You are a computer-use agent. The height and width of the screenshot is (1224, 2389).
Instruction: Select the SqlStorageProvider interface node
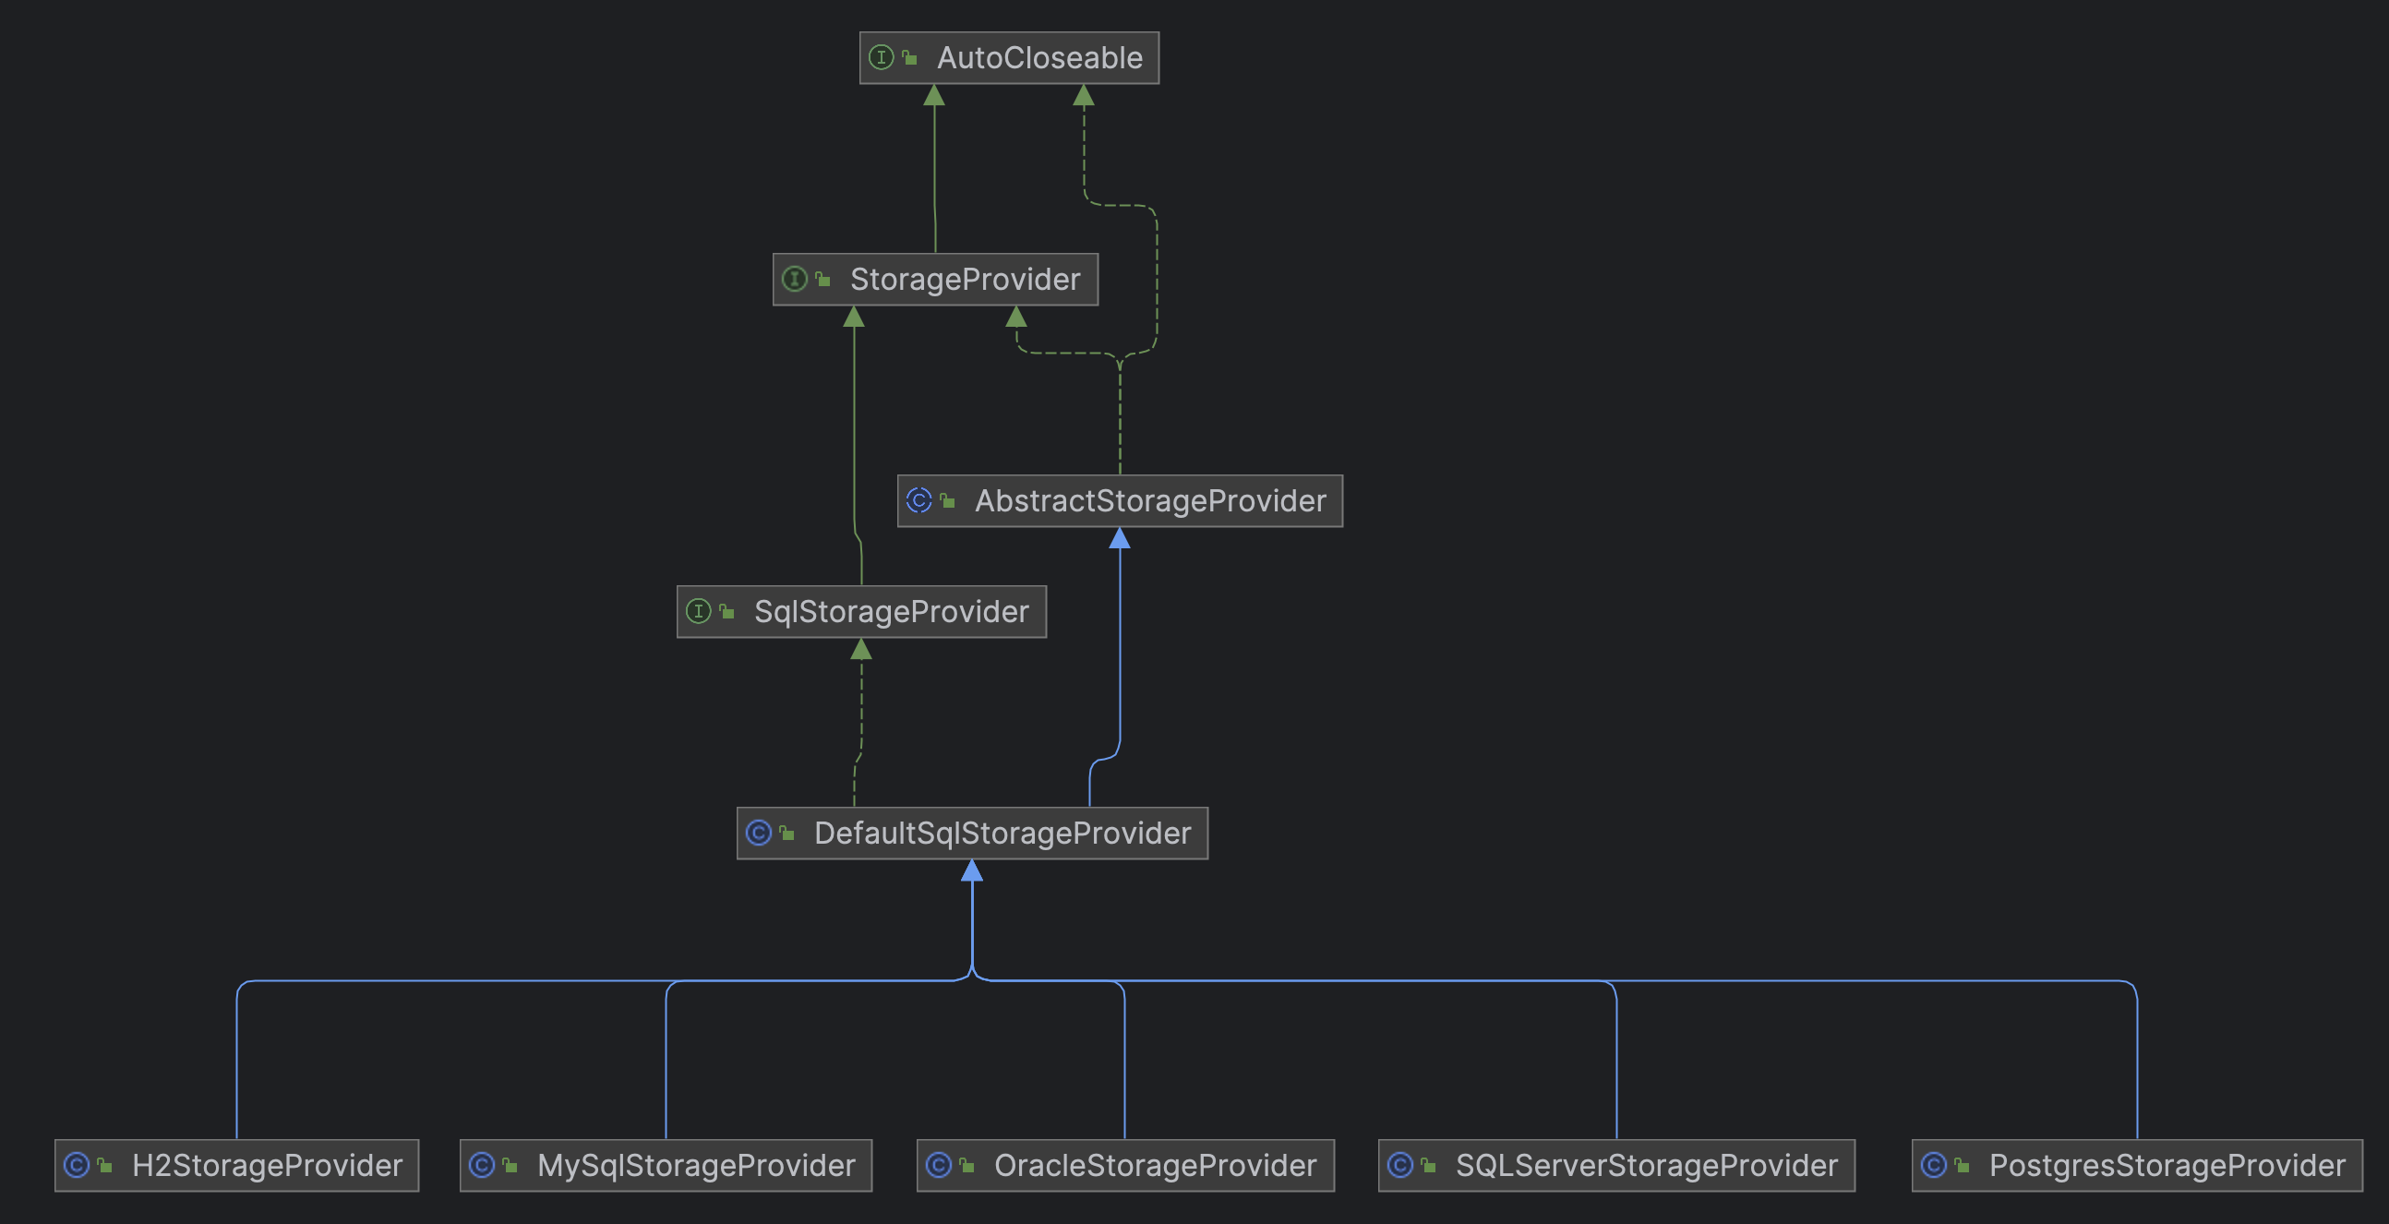click(890, 612)
